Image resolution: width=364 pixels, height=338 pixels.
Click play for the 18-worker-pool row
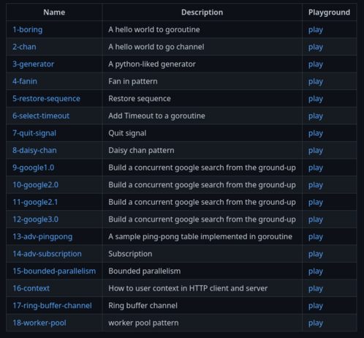pyautogui.click(x=316, y=323)
